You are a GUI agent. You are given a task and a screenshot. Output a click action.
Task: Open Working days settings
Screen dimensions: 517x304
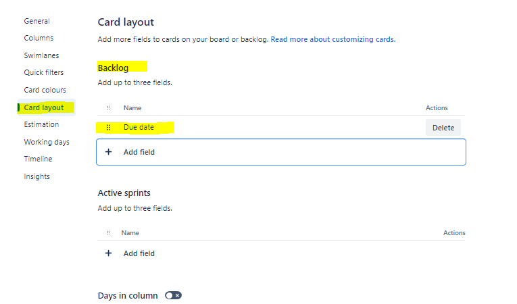[47, 142]
